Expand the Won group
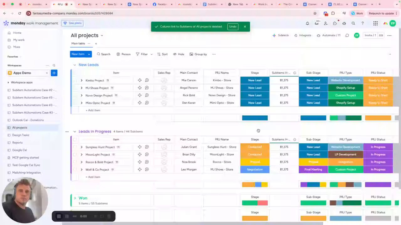This screenshot has height=225, width=401. coord(75,198)
